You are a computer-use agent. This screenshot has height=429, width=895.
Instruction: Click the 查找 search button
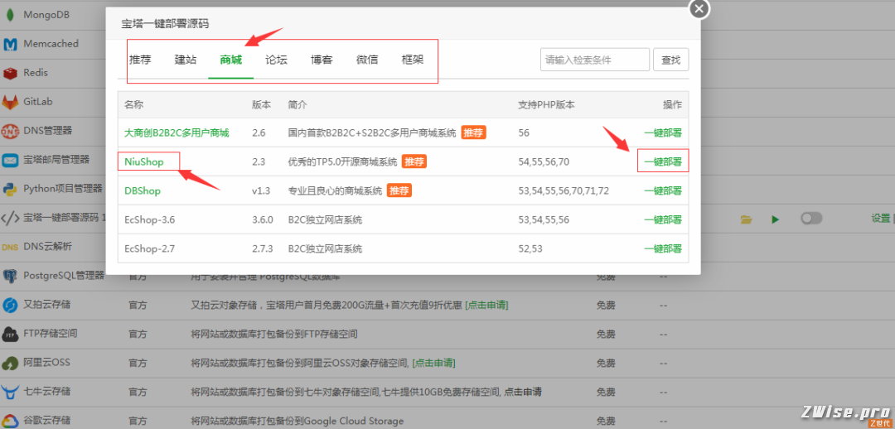coord(670,60)
